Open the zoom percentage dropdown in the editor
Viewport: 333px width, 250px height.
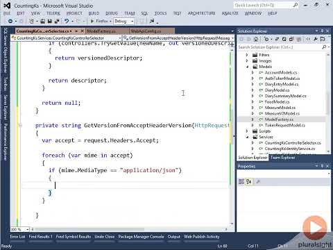28,229
